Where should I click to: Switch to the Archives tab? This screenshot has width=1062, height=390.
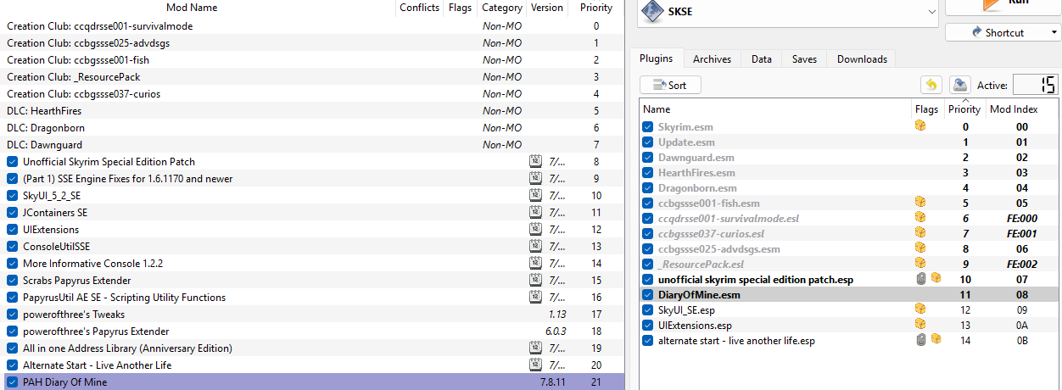coord(712,58)
